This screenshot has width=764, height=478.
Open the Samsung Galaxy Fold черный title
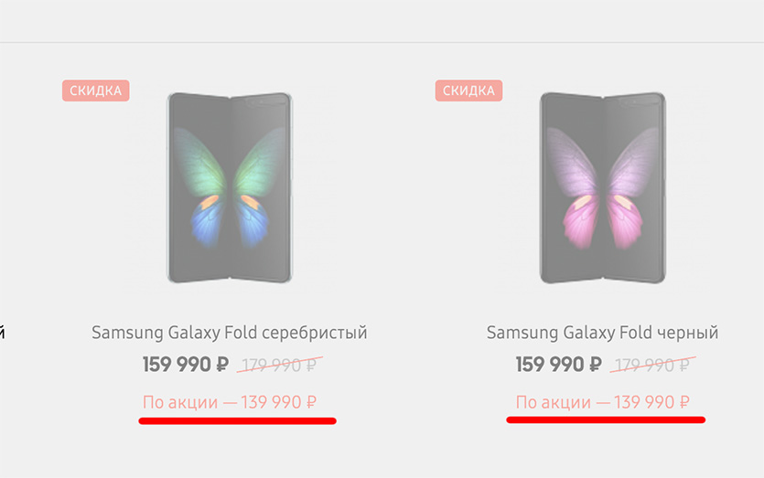pyautogui.click(x=602, y=332)
